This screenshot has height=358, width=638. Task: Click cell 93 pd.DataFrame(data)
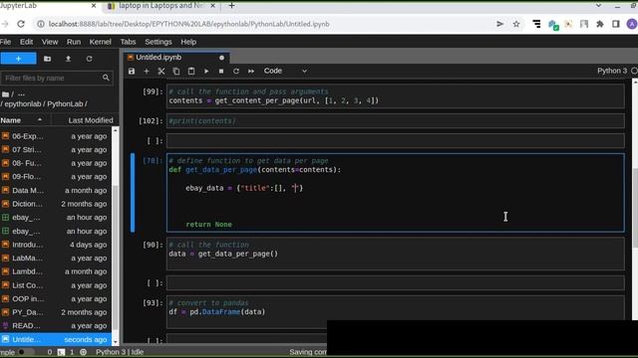click(395, 311)
